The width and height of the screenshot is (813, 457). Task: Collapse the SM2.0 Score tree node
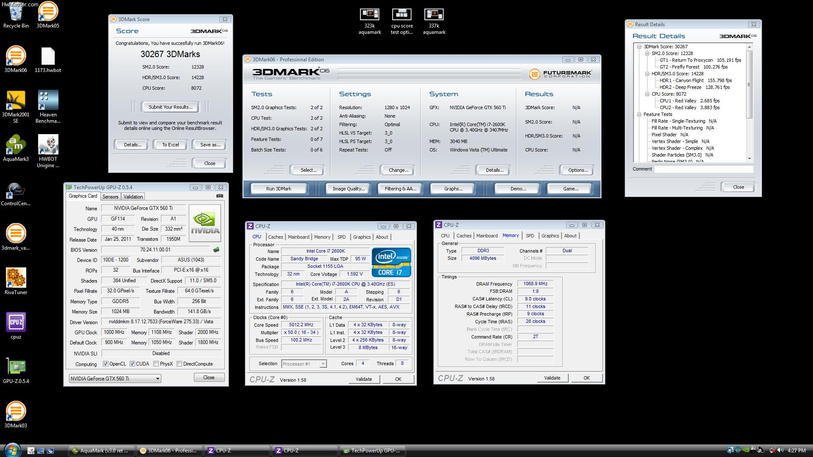click(647, 53)
